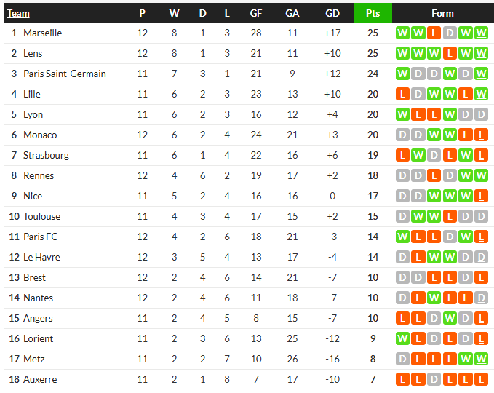Select Angers' green W form badge
This screenshot has height=393, width=494.
(450, 318)
